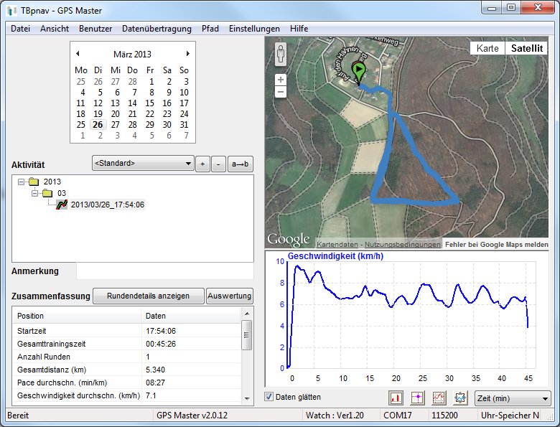
Task: Click the line chart icon below the graph
Action: (439, 398)
